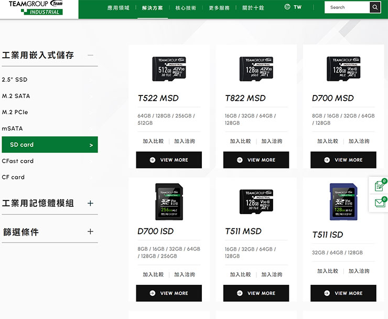Image resolution: width=388 pixels, height=319 pixels.
Task: Add T822 MSD to comparison (加入比較)
Action: pos(241,141)
